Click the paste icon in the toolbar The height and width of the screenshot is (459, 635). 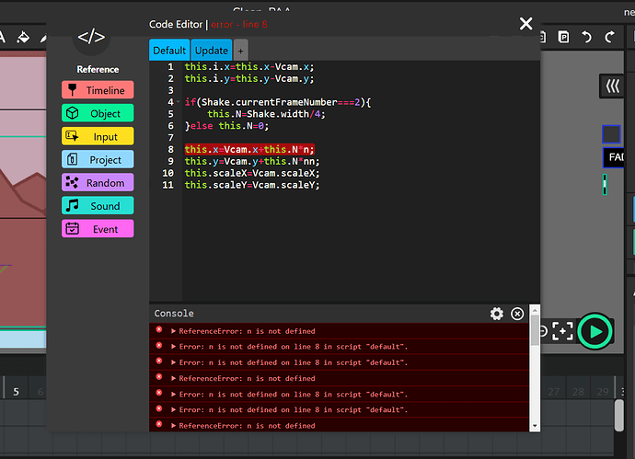point(563,37)
